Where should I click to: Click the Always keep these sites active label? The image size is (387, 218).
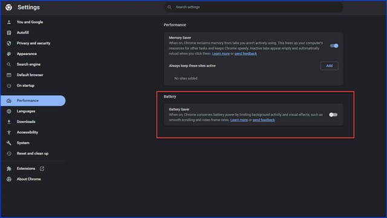click(x=192, y=66)
